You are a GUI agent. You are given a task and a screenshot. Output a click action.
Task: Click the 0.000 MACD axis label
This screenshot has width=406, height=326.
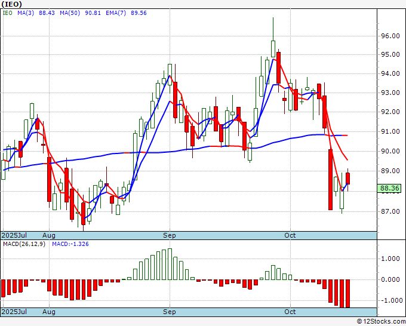pyautogui.click(x=390, y=279)
